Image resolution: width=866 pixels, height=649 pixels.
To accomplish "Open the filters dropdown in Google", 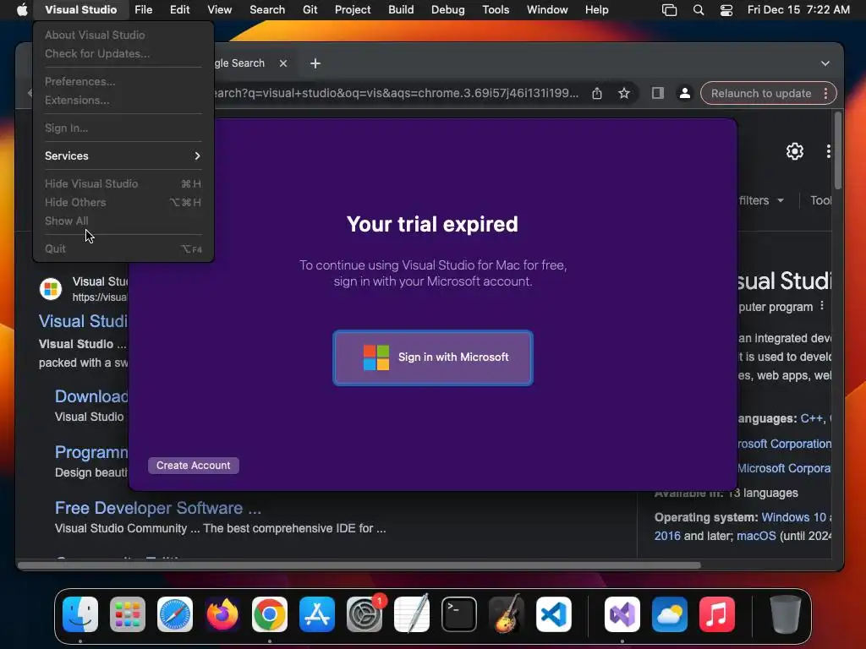I will click(x=762, y=200).
